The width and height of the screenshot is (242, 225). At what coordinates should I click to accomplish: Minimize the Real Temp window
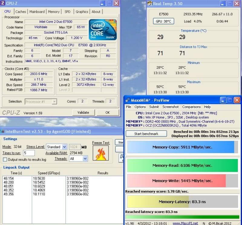(x=222, y=4)
